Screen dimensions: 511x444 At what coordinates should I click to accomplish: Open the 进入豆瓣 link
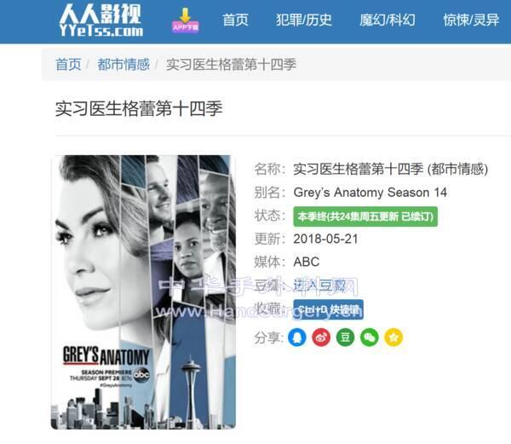[x=319, y=285]
